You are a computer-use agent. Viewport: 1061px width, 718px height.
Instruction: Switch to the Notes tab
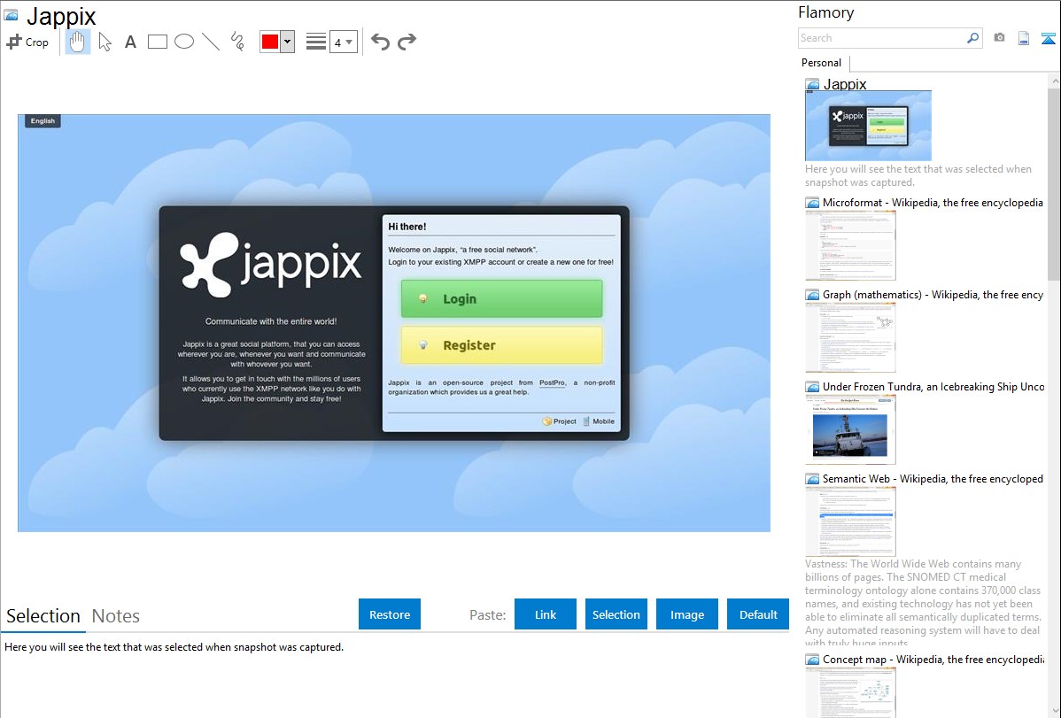pos(116,616)
